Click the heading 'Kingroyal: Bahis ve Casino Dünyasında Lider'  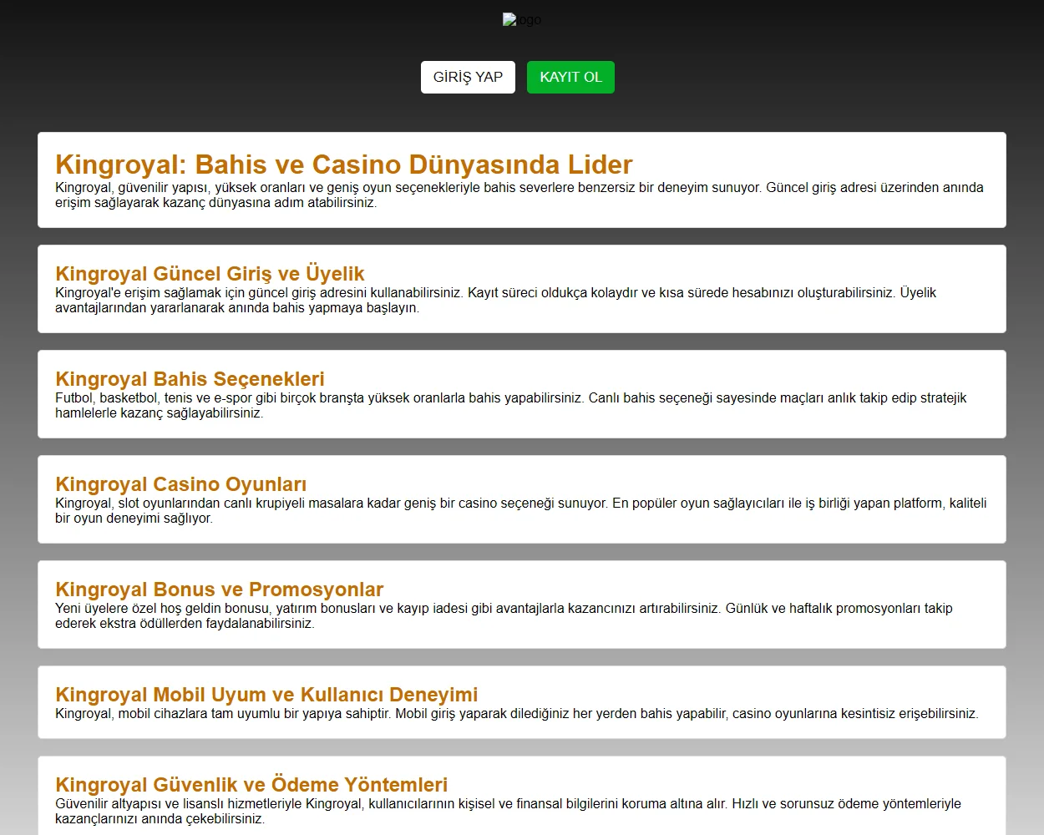[x=343, y=164]
